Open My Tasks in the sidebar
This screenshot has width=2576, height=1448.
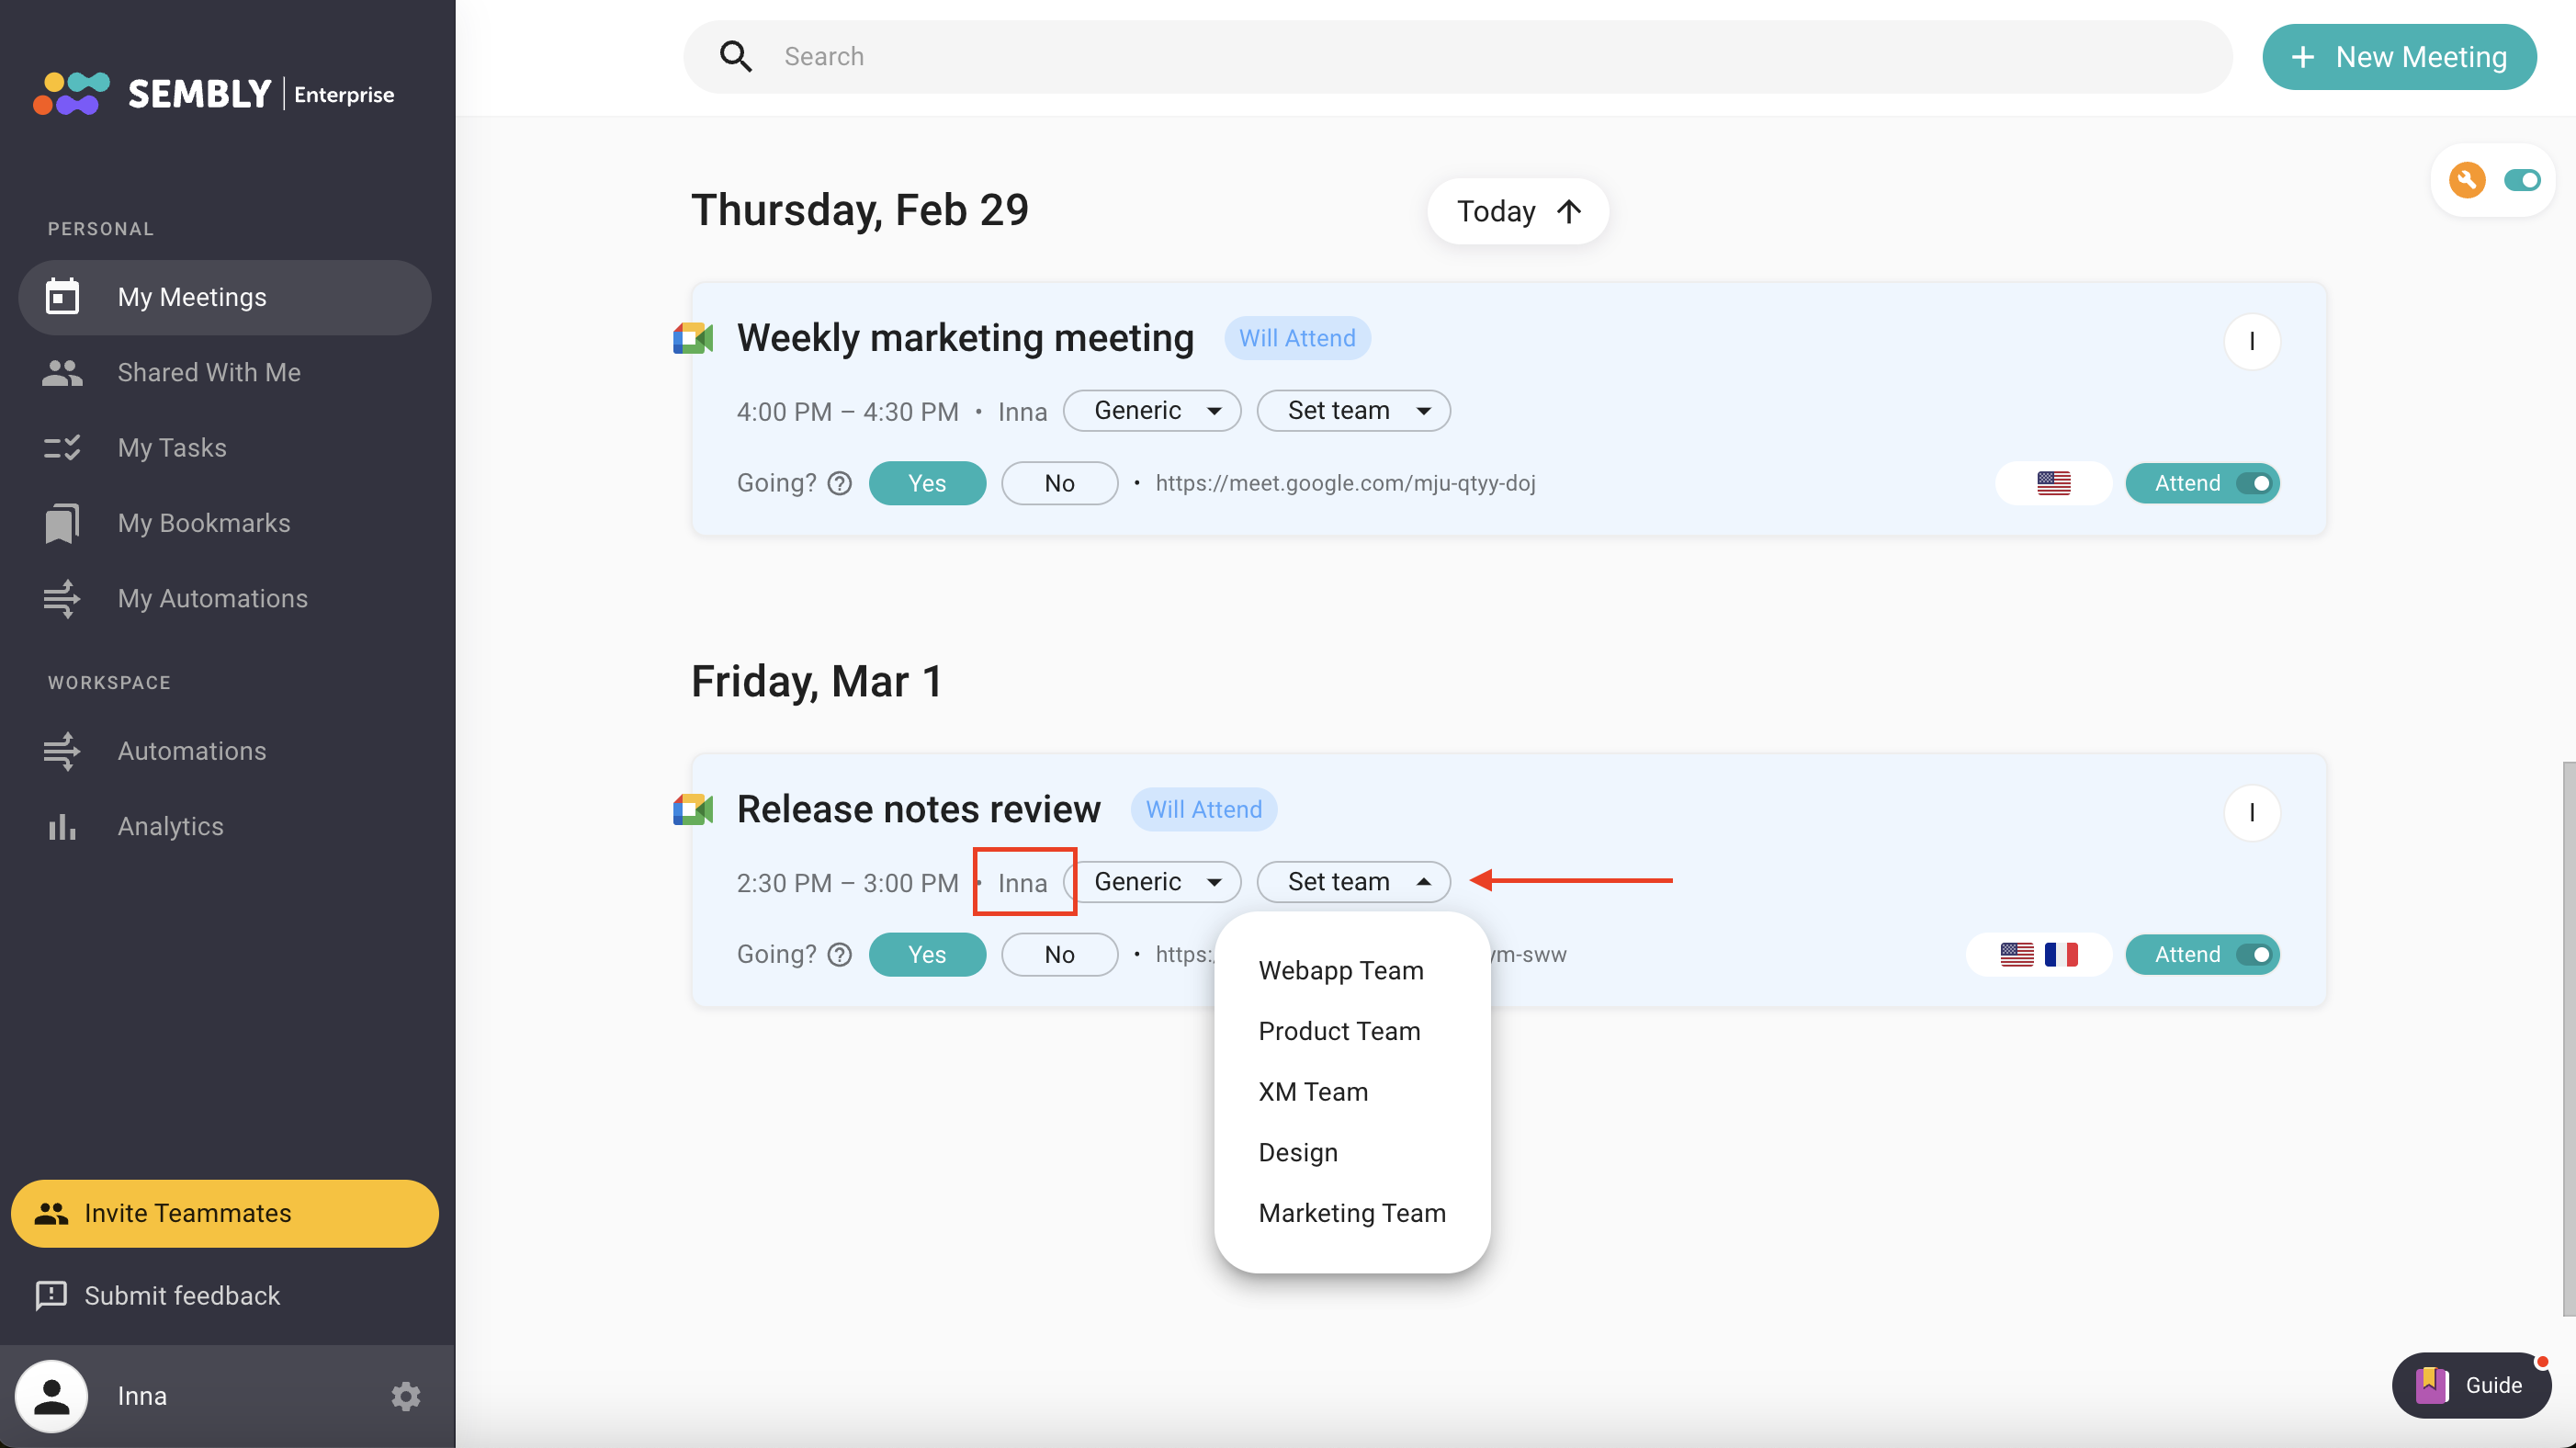click(x=172, y=447)
